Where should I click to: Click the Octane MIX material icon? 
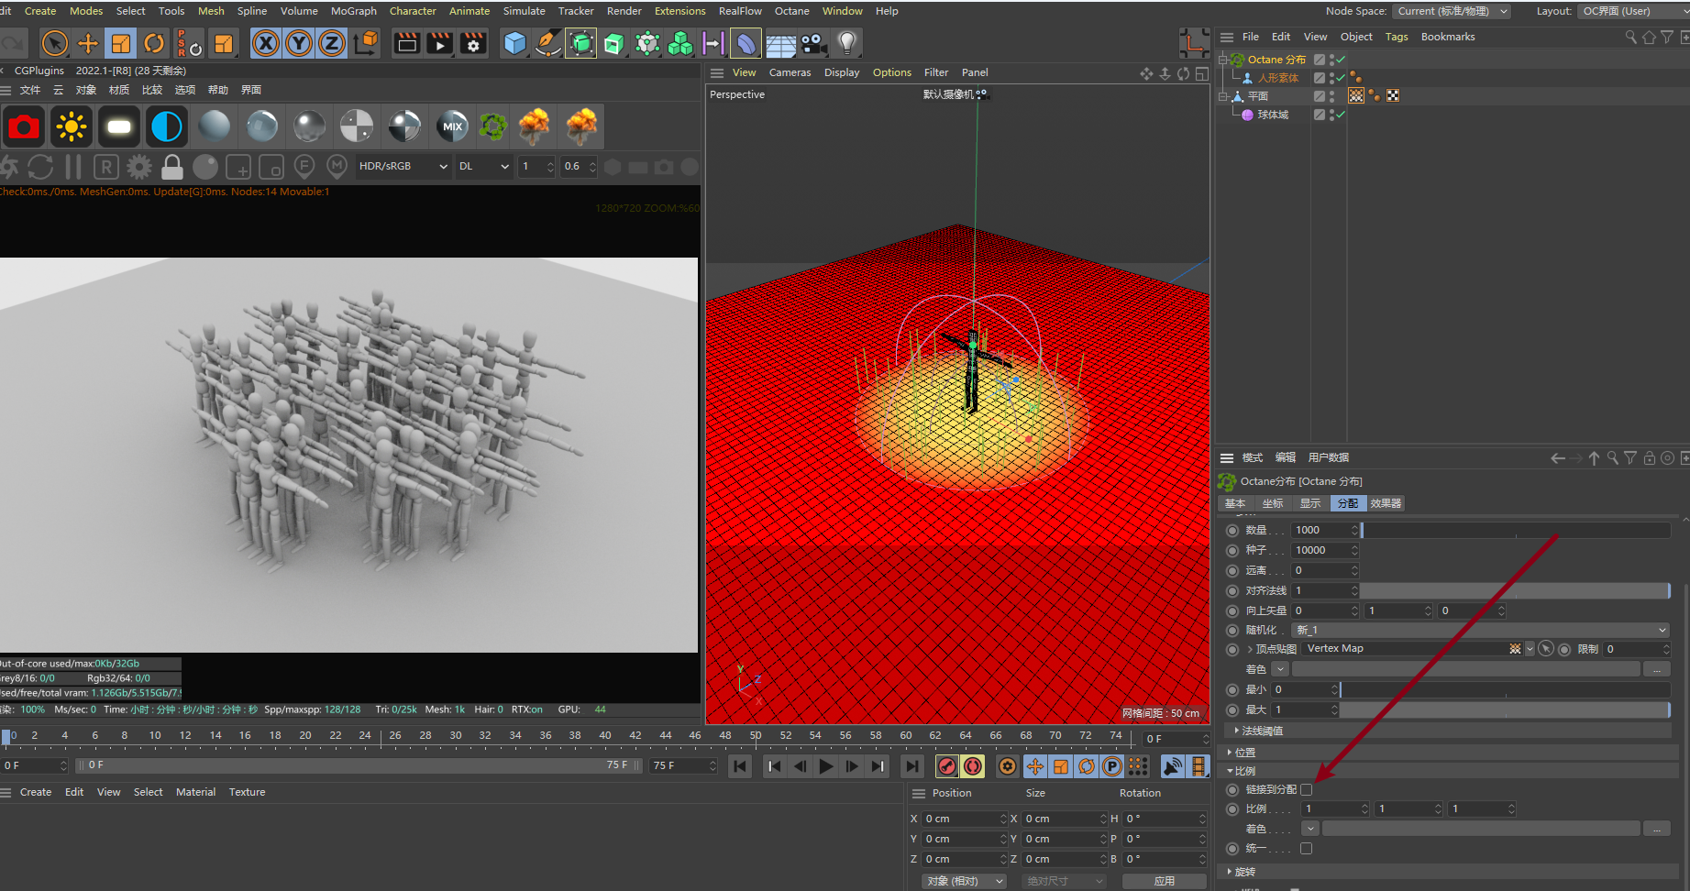tap(453, 126)
